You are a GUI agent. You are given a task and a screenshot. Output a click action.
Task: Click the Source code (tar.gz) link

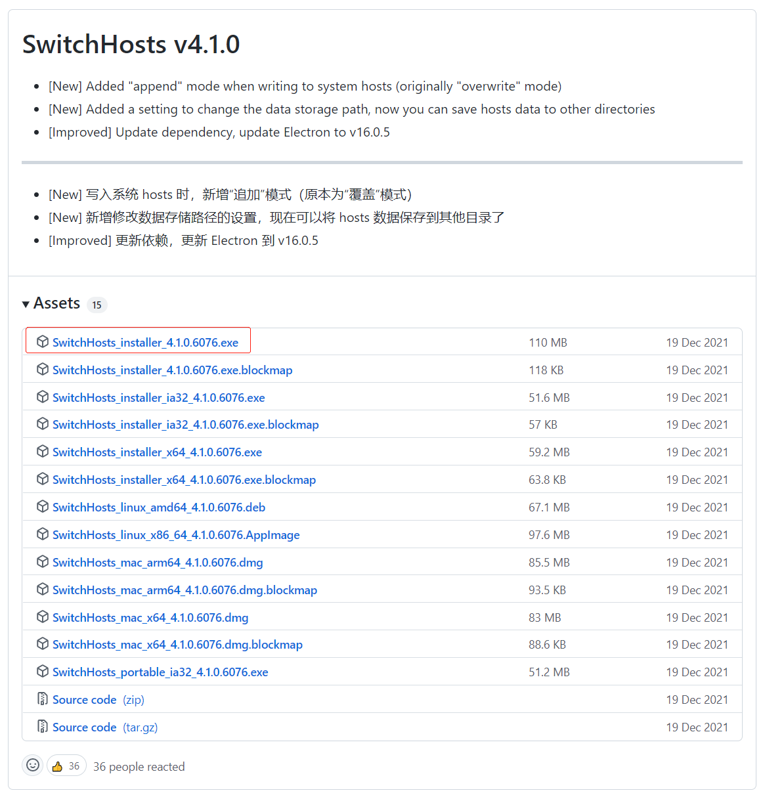[x=85, y=726]
